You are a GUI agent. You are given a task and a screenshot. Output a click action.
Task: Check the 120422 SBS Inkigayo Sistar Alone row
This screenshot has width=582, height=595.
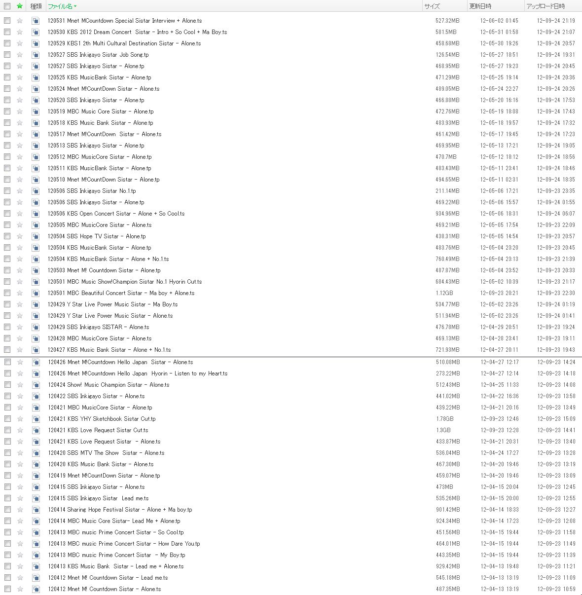tap(7, 396)
